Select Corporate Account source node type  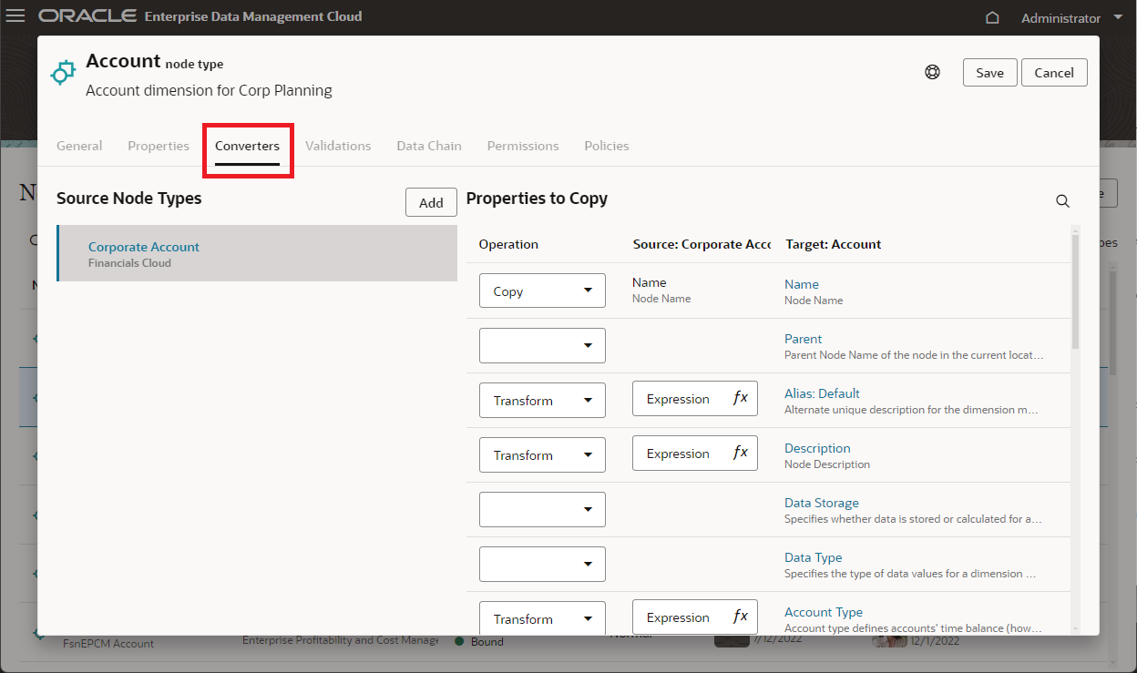point(257,254)
